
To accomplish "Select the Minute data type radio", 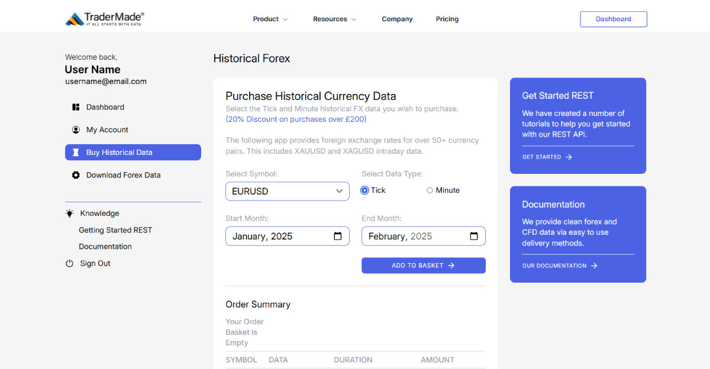I will point(430,190).
